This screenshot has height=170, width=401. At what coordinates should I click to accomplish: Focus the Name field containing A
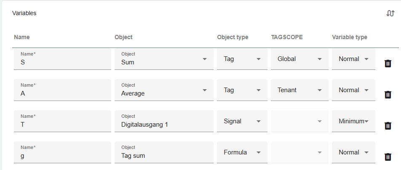62,93
